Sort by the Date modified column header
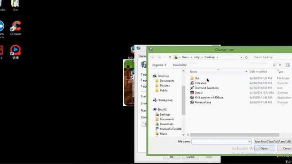 [x=258, y=72]
